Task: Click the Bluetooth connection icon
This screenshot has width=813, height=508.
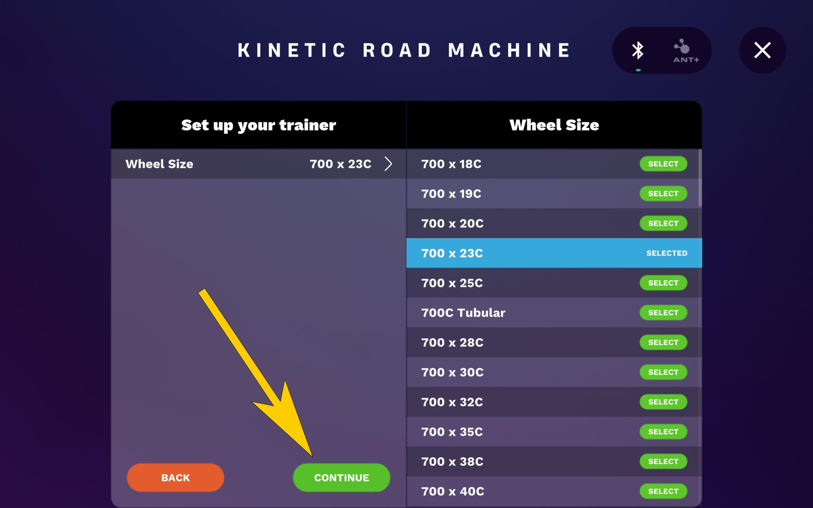Action: (638, 51)
